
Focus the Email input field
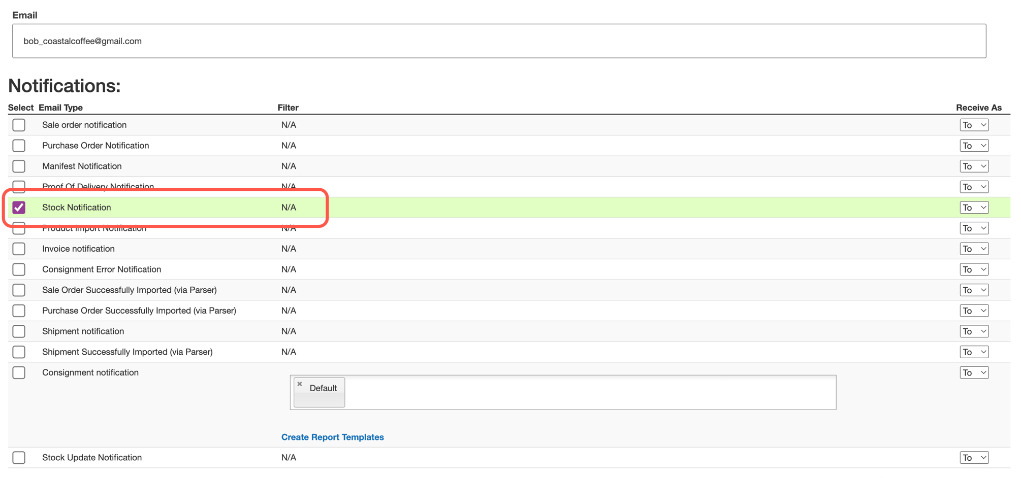(499, 41)
